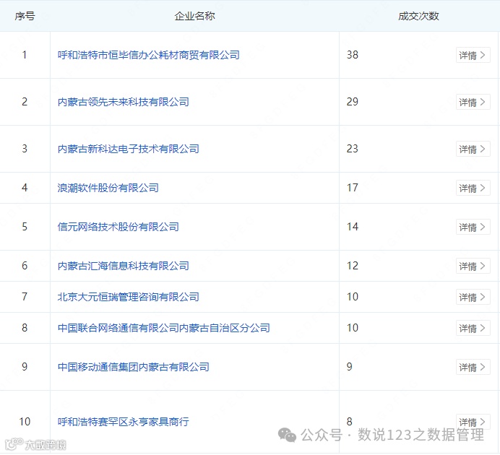This screenshot has height=455, width=500.
Task: Open 呼和浩特市恒毕信办公耗材商贸有限公司 company link
Action: (149, 55)
